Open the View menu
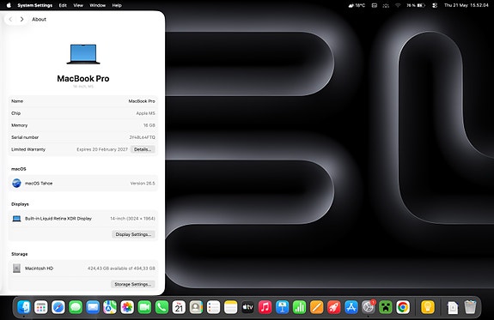 [x=78, y=5]
